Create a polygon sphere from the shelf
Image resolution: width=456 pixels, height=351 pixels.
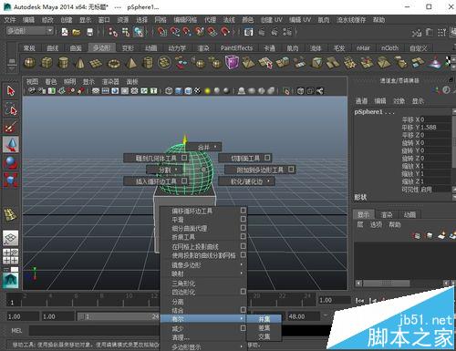coord(29,63)
